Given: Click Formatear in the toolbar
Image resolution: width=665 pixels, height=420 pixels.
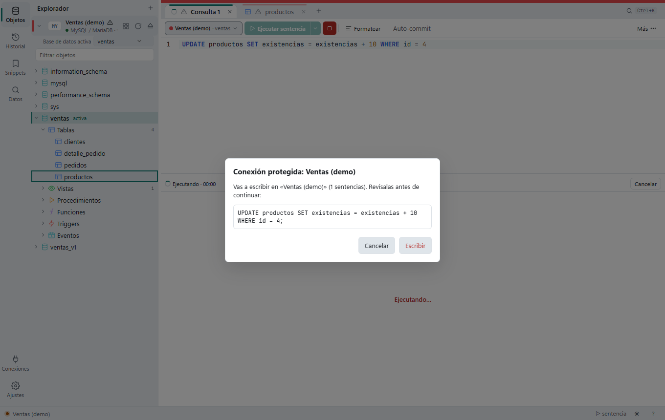Looking at the screenshot, I should coord(363,28).
